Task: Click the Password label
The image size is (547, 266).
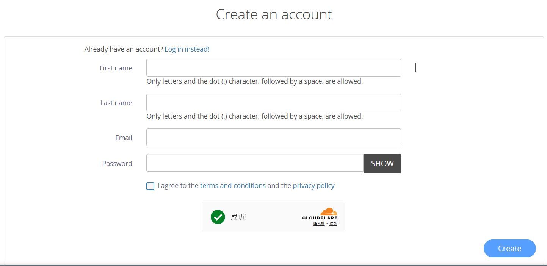Action: pyautogui.click(x=117, y=163)
